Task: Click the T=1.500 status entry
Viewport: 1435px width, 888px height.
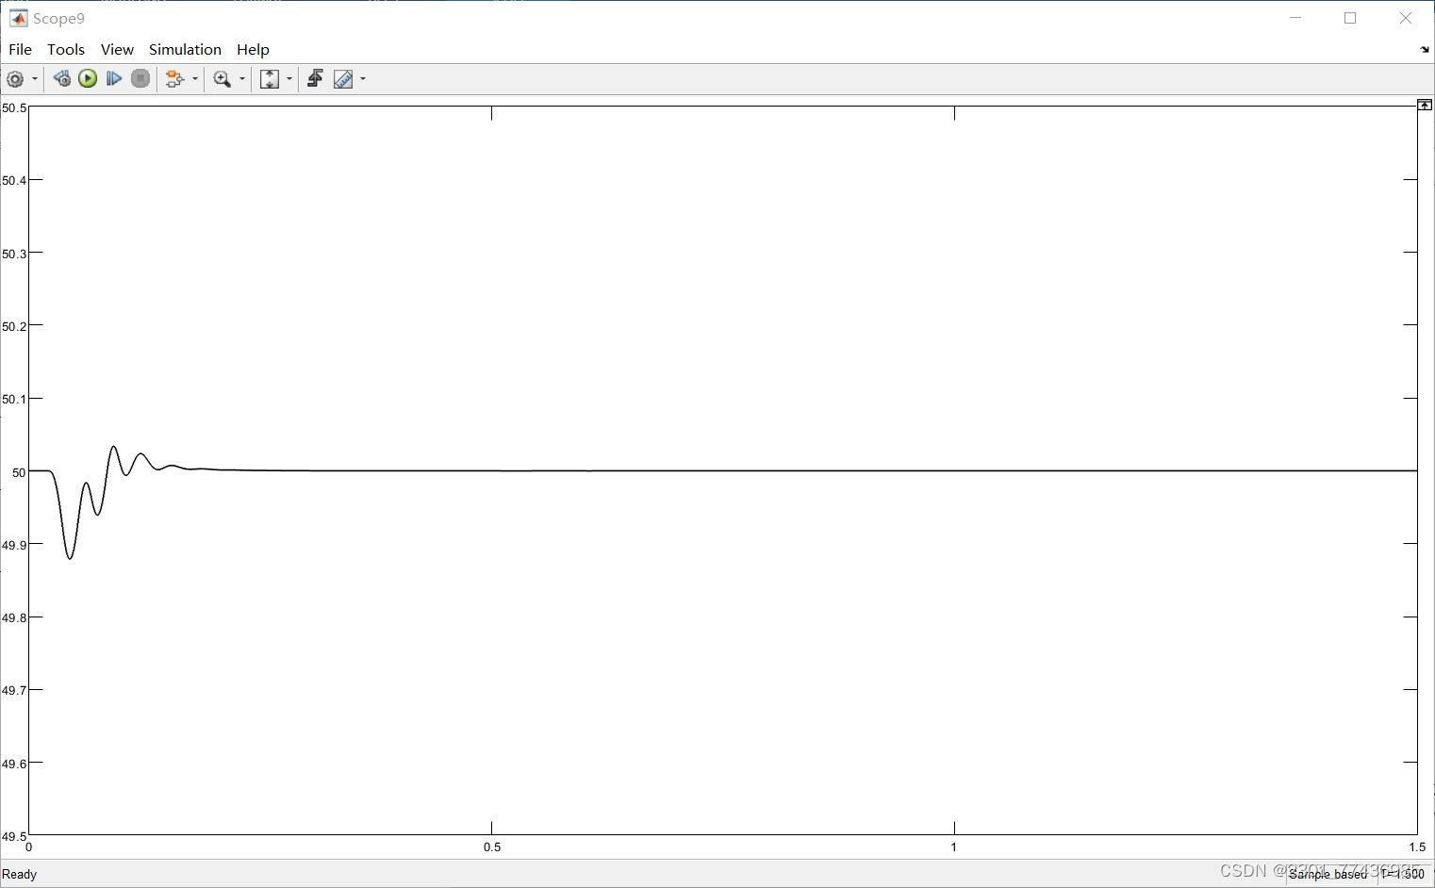Action: pyautogui.click(x=1403, y=874)
